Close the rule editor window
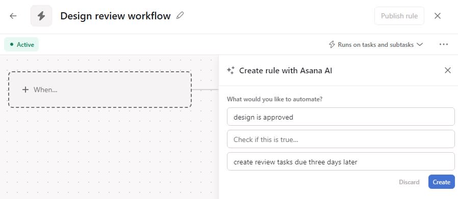Screen dimensions: 458x199 click(x=437, y=16)
